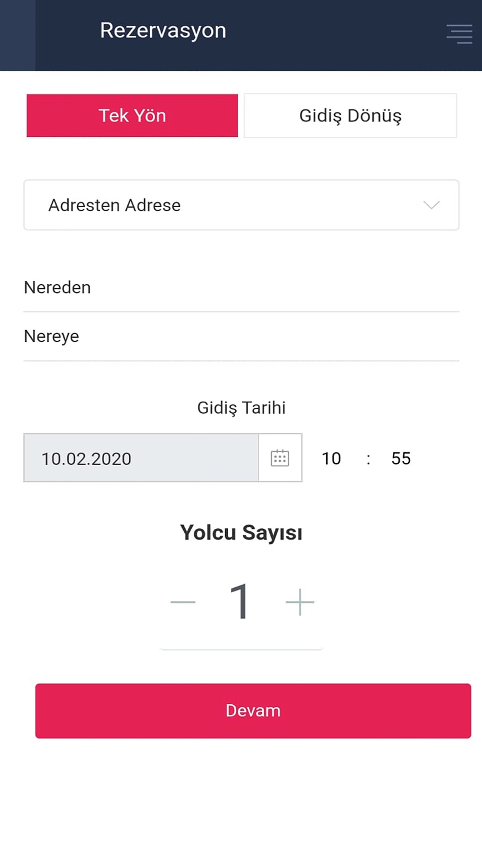Select the Gidiş Dönüş trip option
The height and width of the screenshot is (857, 482).
[350, 116]
